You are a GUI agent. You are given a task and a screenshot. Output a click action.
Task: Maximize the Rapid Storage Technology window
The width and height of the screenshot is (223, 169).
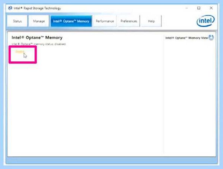tap(199, 8)
